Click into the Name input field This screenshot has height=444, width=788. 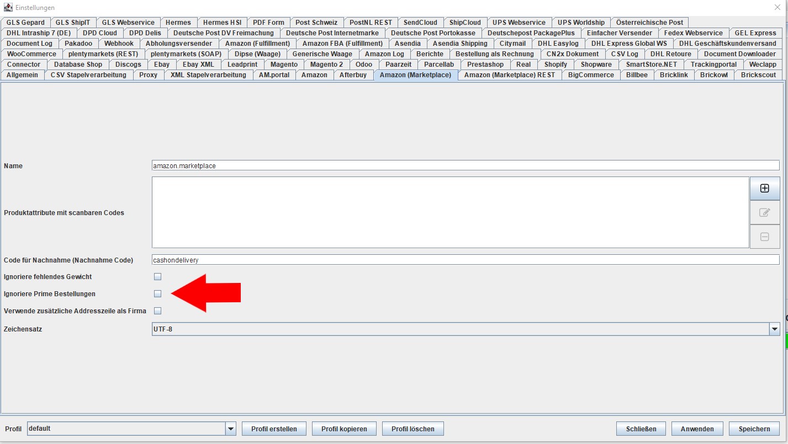coord(466,165)
